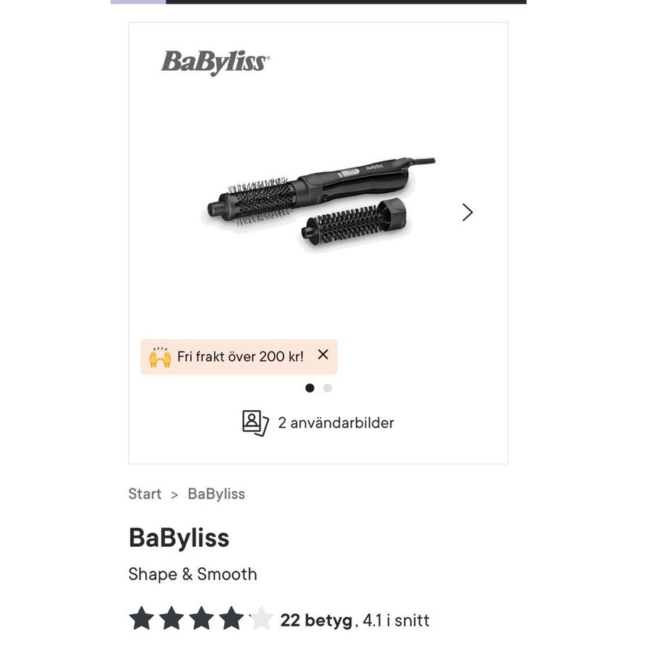Select the second rating star
Viewport: 651px width, 651px height.
171,619
